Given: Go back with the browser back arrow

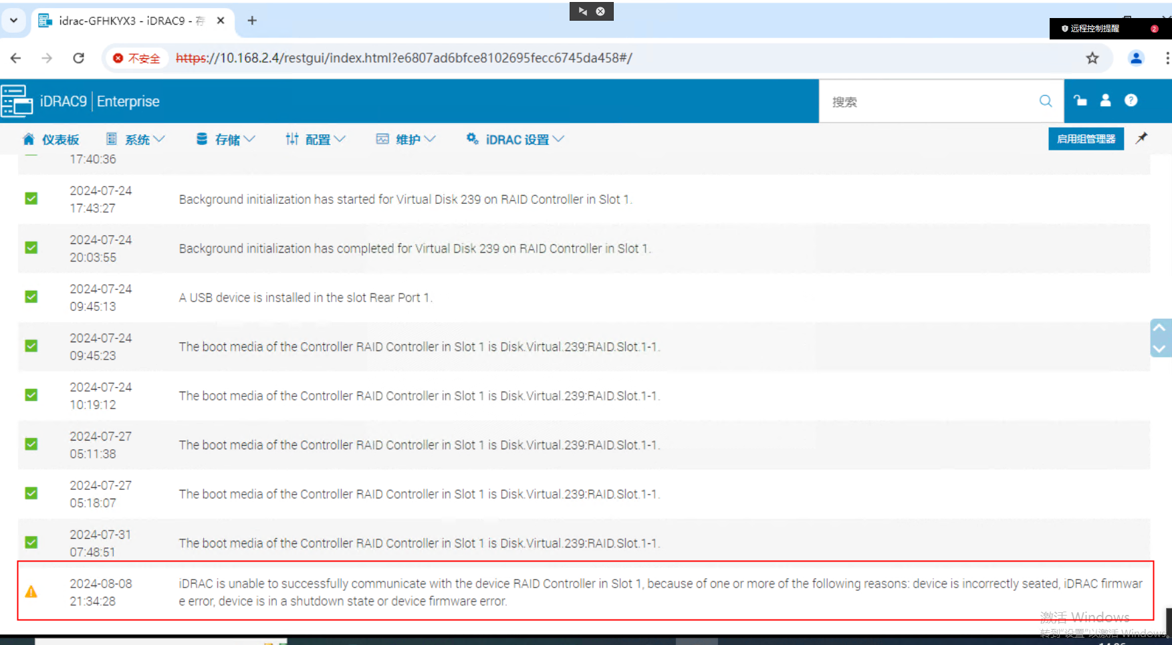Looking at the screenshot, I should (16, 58).
